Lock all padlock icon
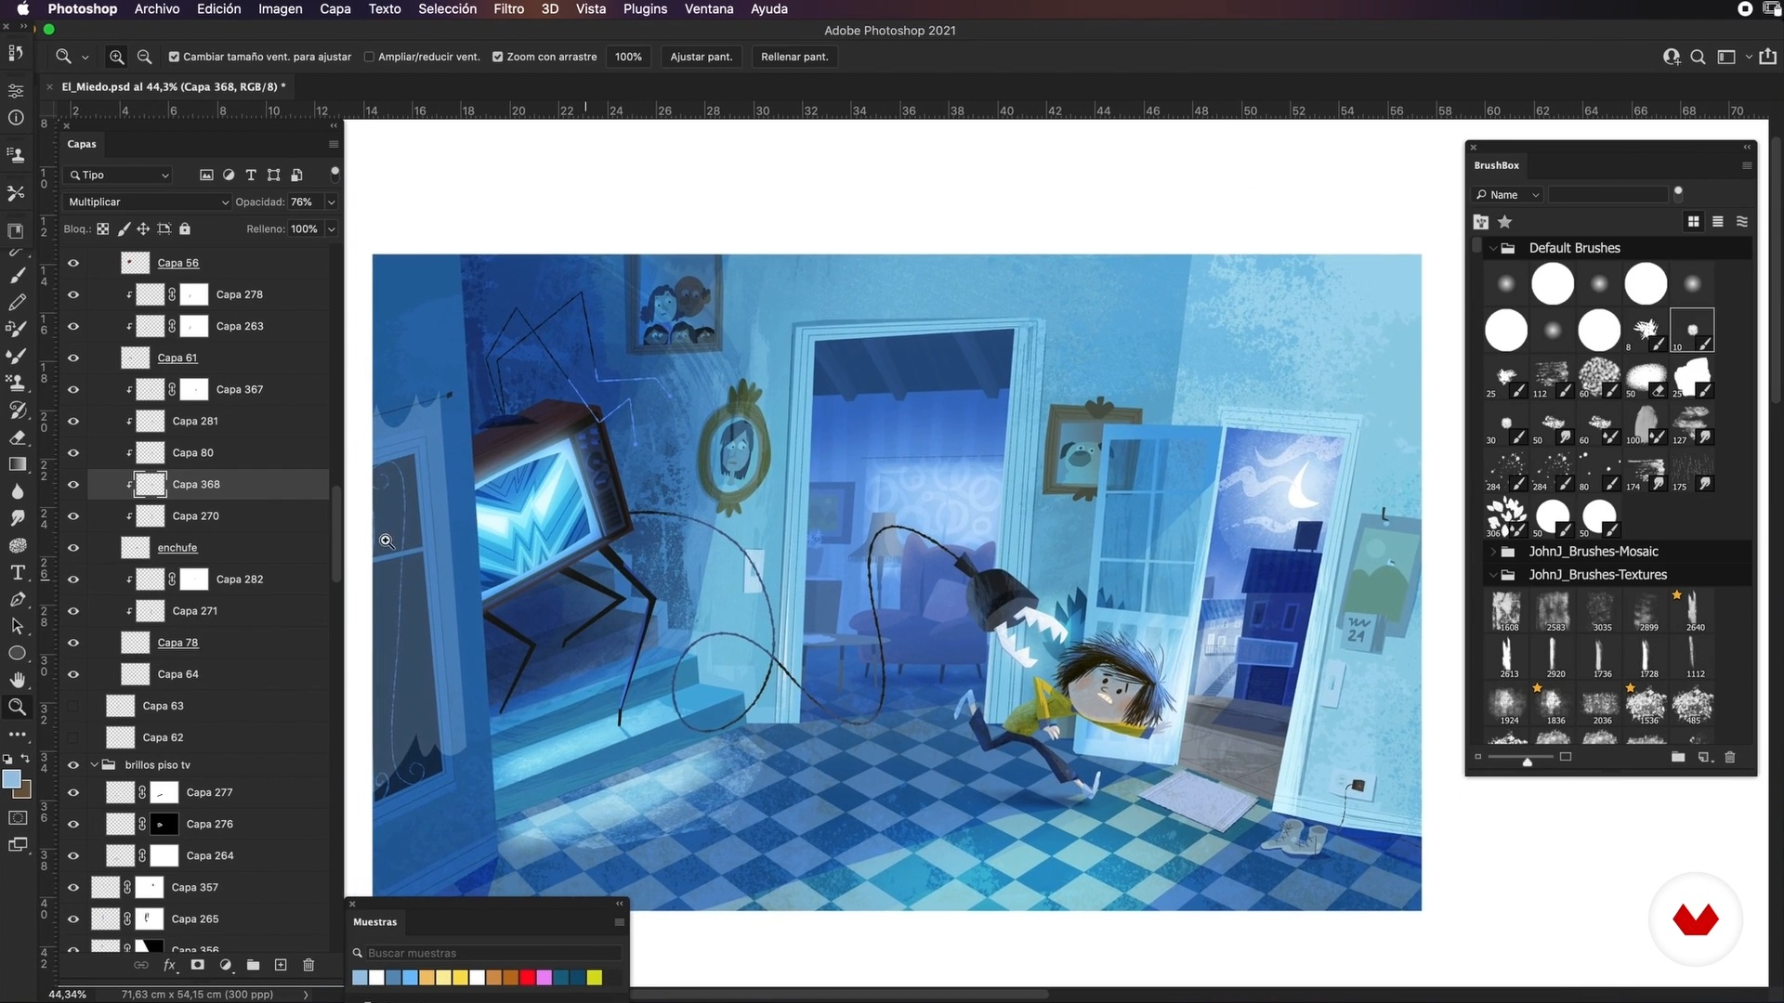 pyautogui.click(x=185, y=228)
